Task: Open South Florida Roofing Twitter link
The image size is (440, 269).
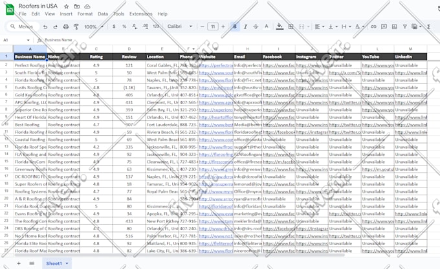Action: [345, 72]
